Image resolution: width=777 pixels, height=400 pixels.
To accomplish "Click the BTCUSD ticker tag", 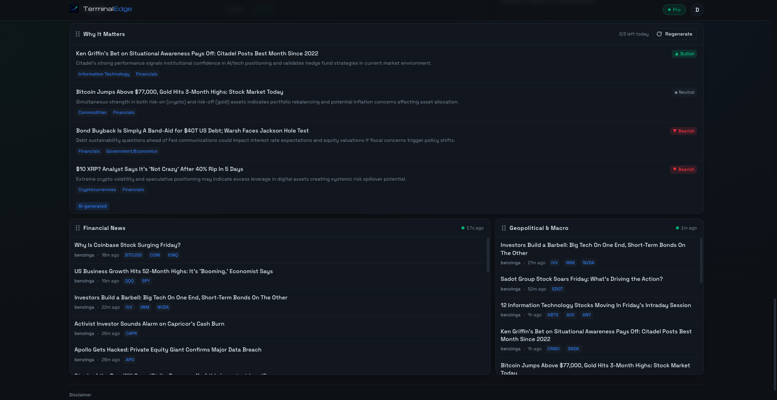I will click(x=134, y=255).
